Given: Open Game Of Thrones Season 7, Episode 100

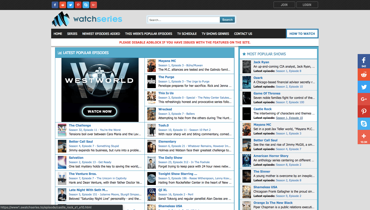Looking at the screenshot, I should pos(290,102).
